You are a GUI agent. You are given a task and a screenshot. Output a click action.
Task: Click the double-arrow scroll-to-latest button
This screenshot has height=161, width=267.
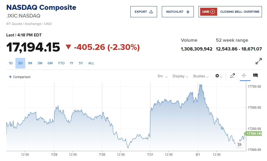coord(239,145)
